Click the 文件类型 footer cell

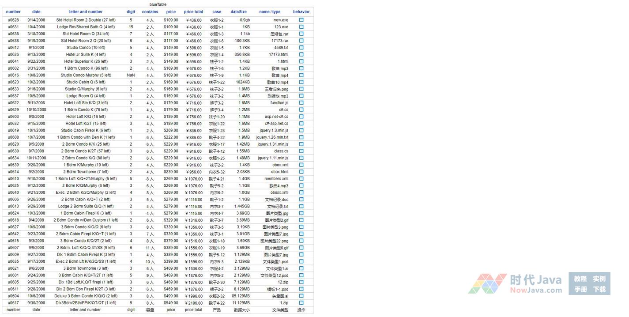pyautogui.click(x=280, y=310)
